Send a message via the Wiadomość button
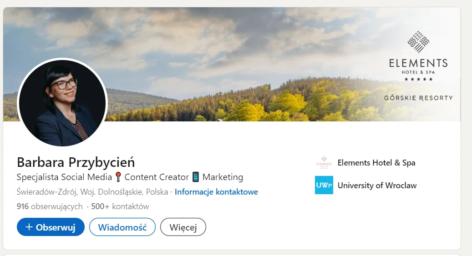Image resolution: width=472 pixels, height=256 pixels. pyautogui.click(x=122, y=227)
